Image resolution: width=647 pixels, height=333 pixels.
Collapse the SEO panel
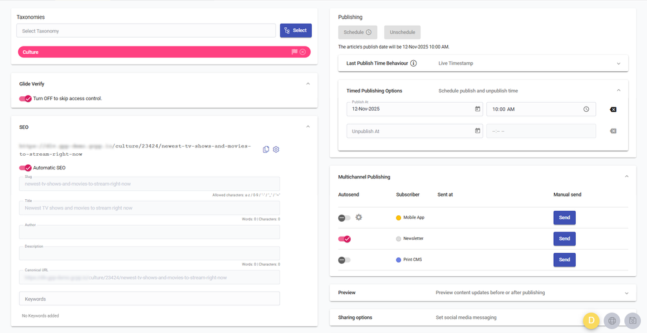(x=308, y=127)
